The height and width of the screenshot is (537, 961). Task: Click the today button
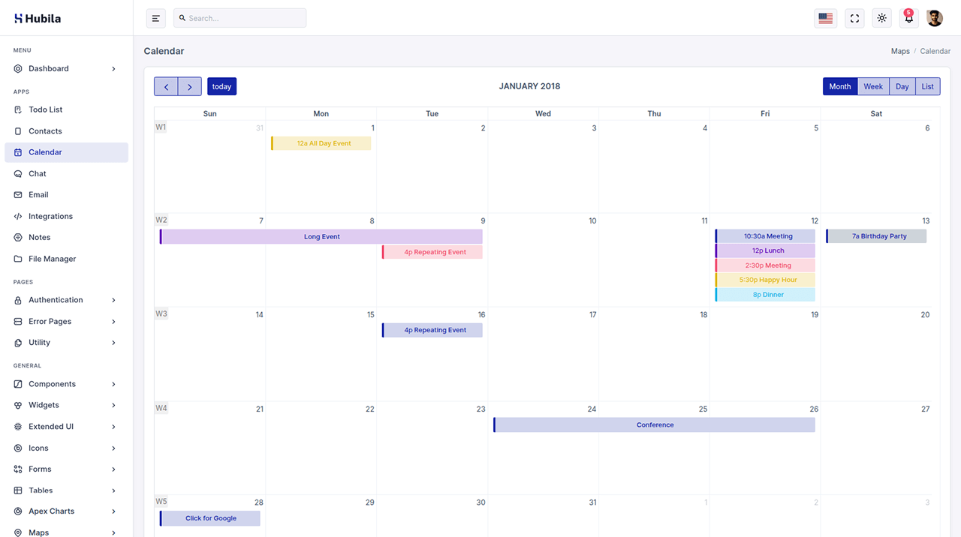pos(221,86)
